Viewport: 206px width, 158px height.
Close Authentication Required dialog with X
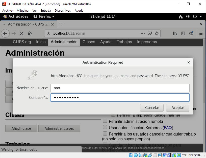pos(189,62)
